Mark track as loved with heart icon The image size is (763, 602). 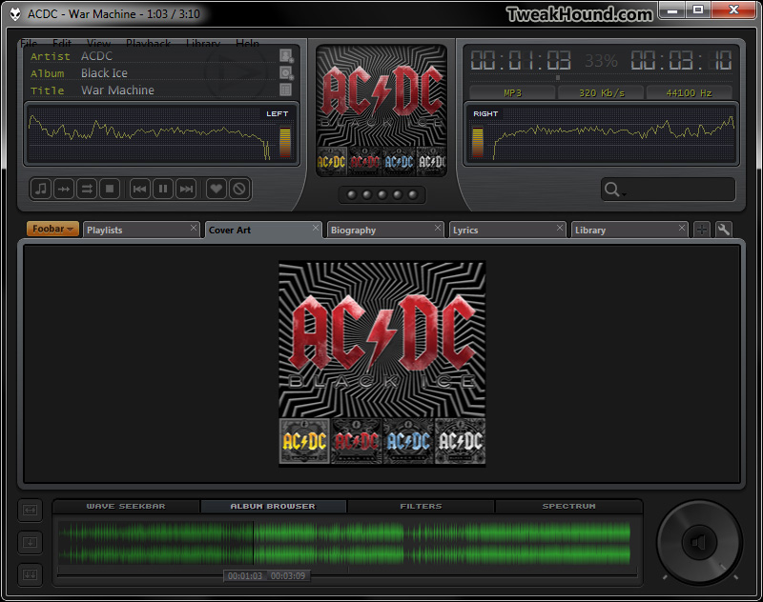point(217,189)
